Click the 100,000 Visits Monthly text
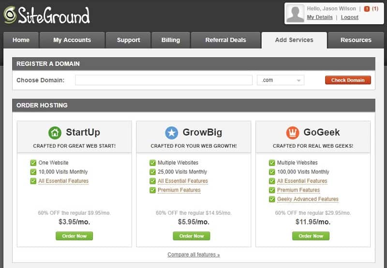The width and height of the screenshot is (387, 268). (303, 172)
